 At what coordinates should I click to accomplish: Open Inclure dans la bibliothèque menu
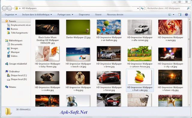click(37, 15)
